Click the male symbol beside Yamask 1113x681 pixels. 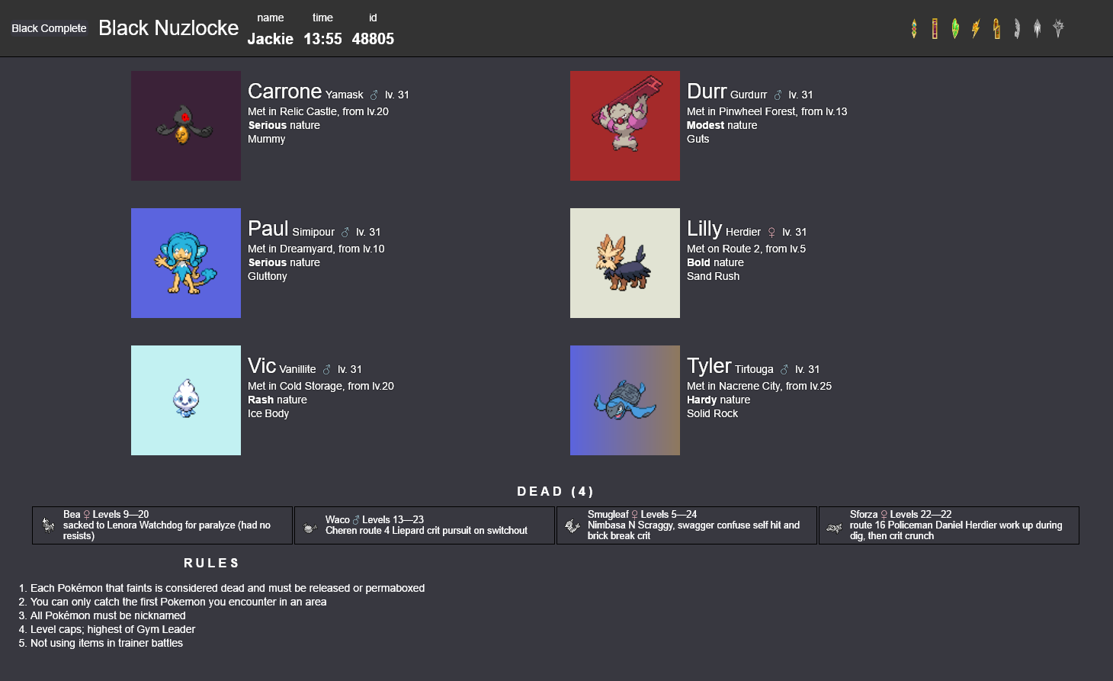pos(374,95)
